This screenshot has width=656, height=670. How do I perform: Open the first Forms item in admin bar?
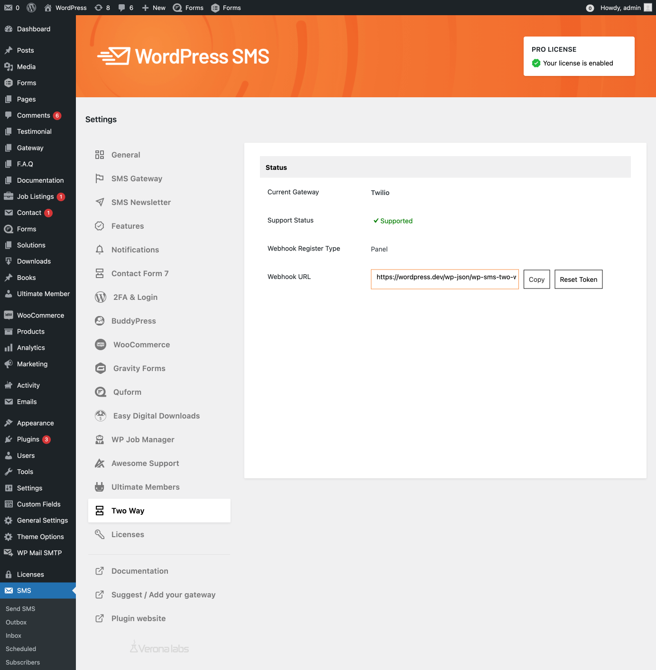point(188,8)
